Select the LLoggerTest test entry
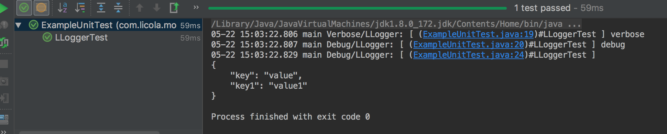This screenshot has width=667, height=134. 81,37
